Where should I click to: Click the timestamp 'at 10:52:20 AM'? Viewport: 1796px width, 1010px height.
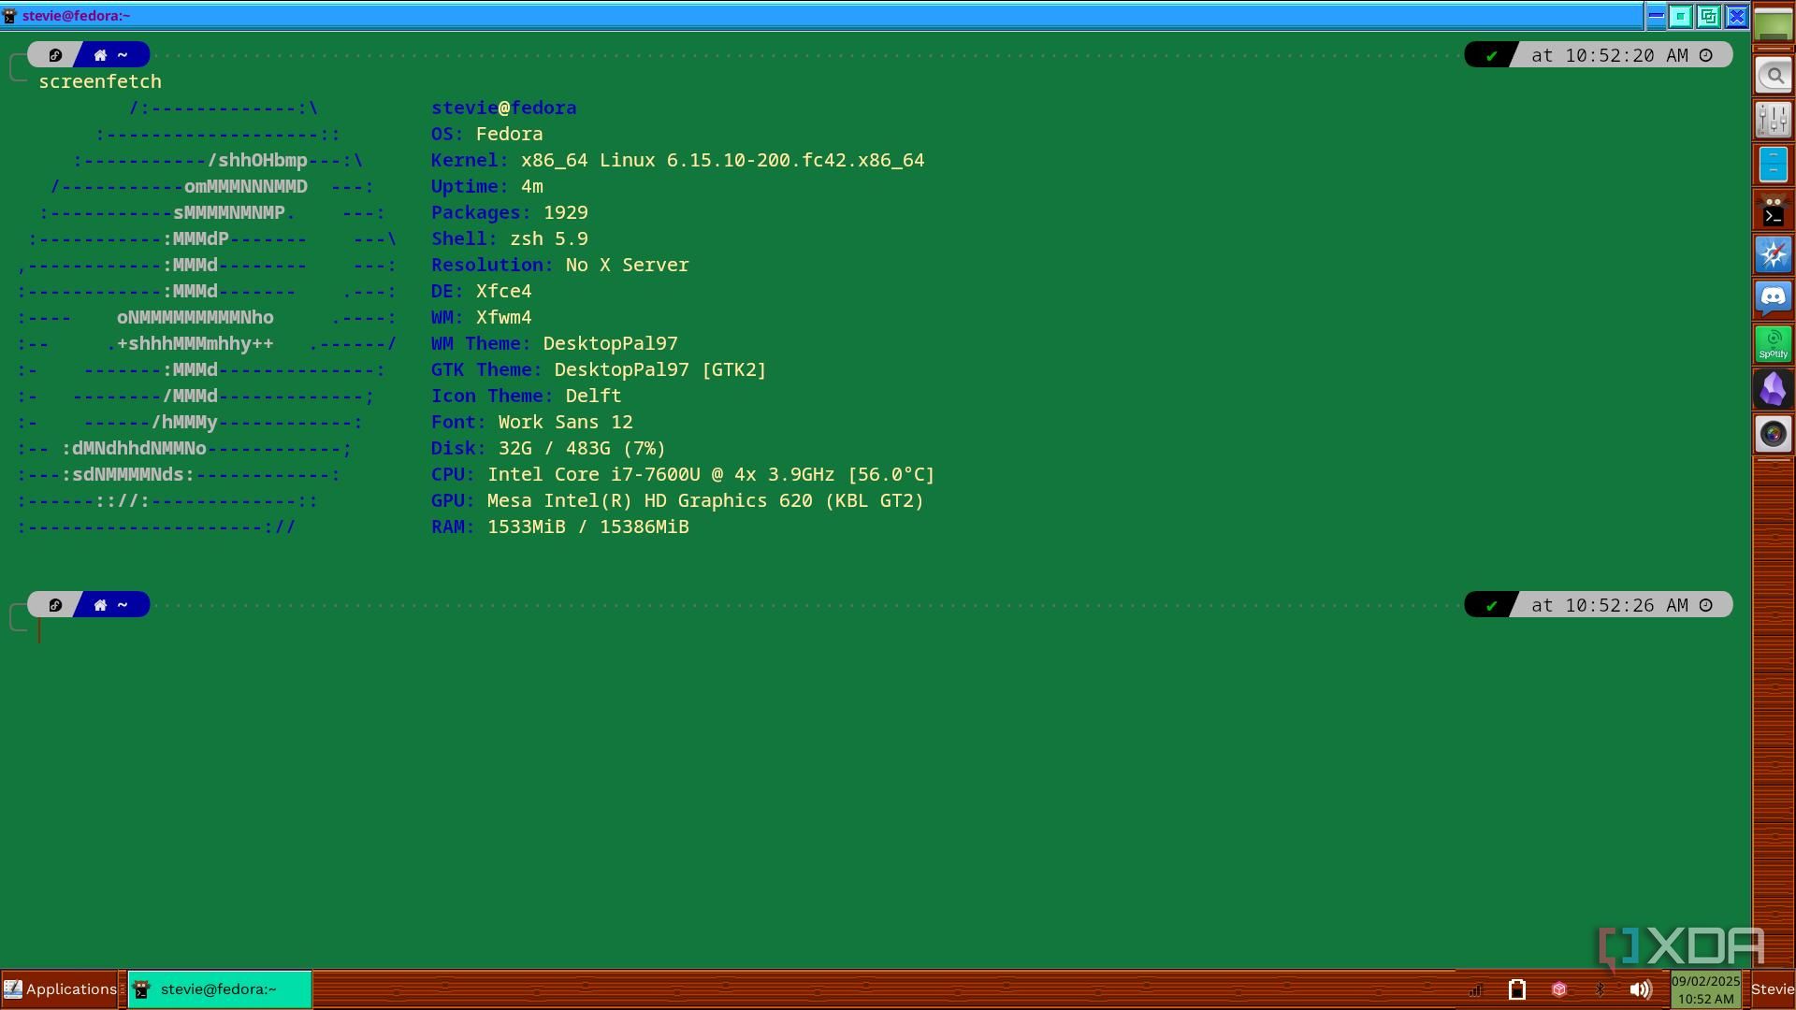coord(1610,55)
